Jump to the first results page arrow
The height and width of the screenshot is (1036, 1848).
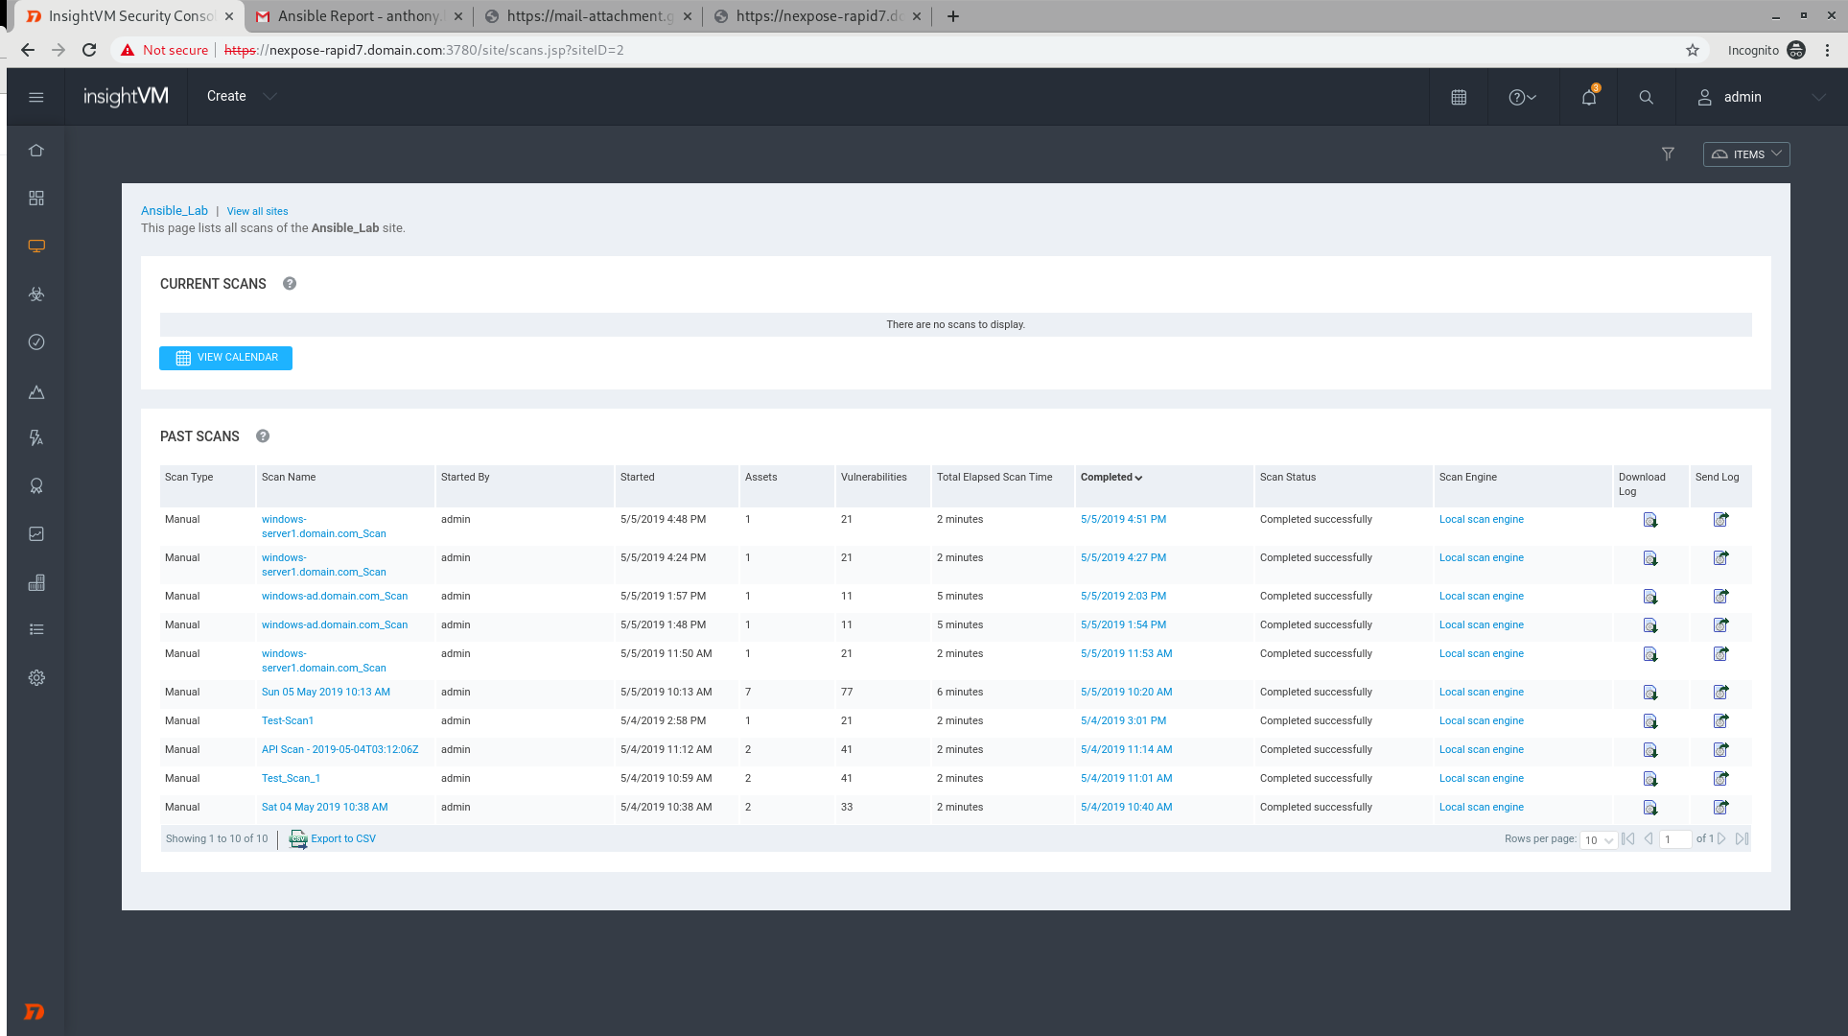pos(1628,839)
